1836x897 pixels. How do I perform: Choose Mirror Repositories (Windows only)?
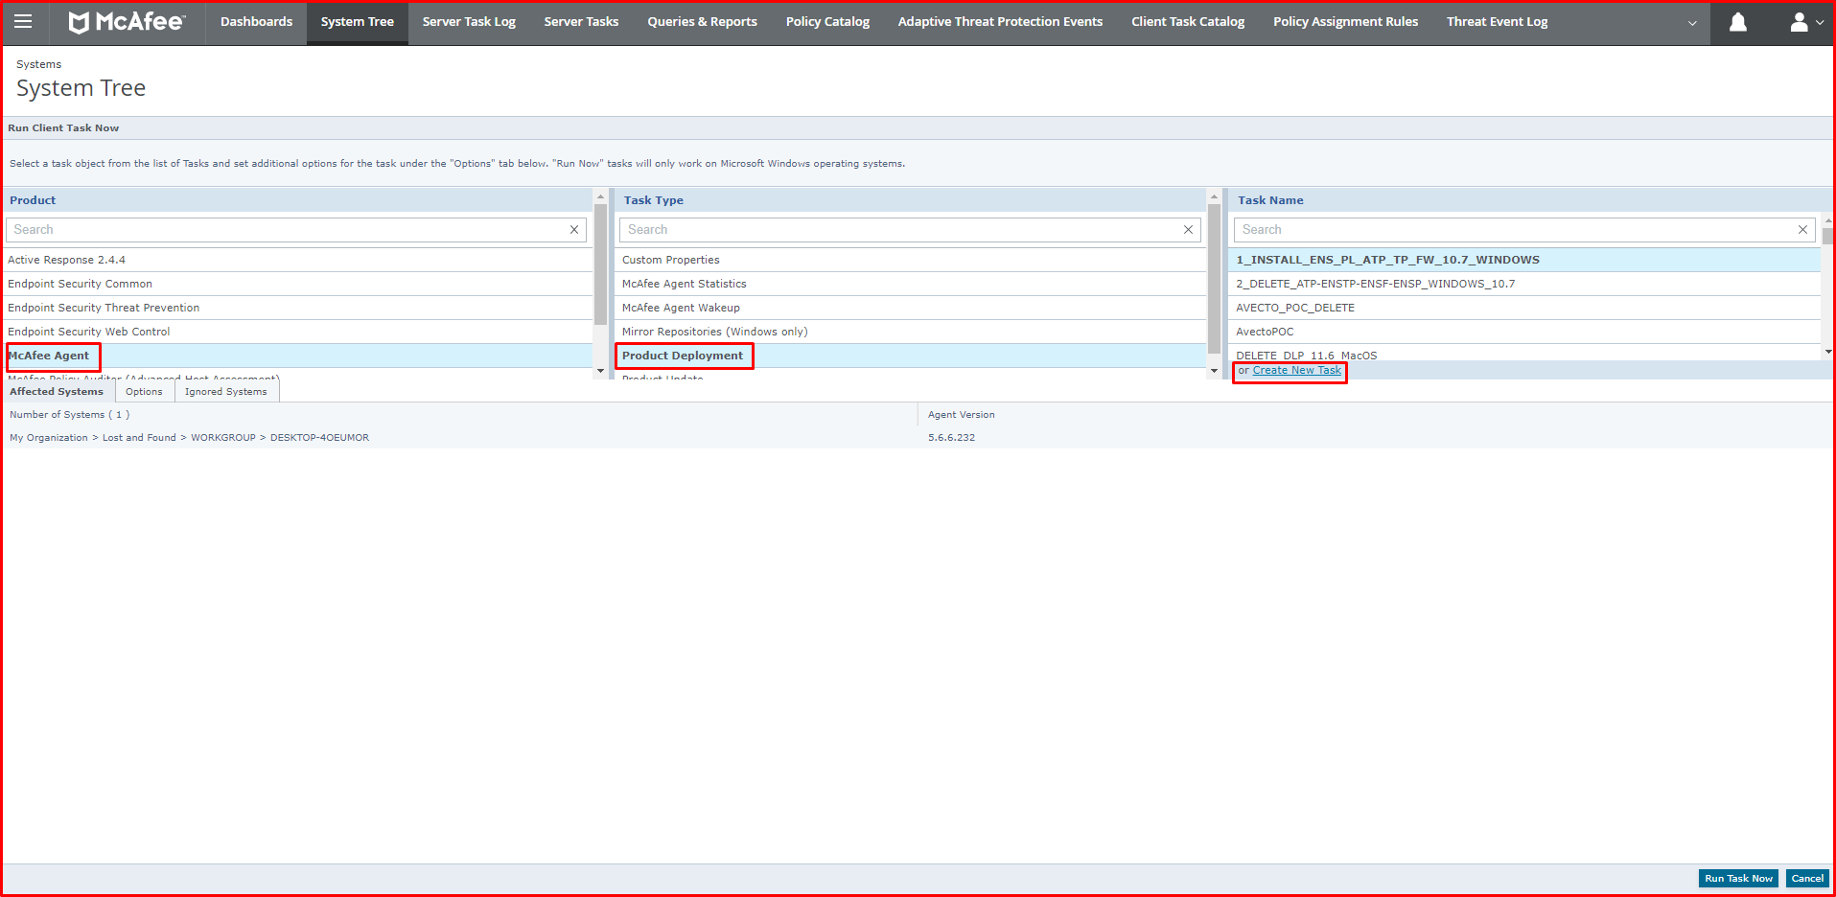tap(911, 332)
